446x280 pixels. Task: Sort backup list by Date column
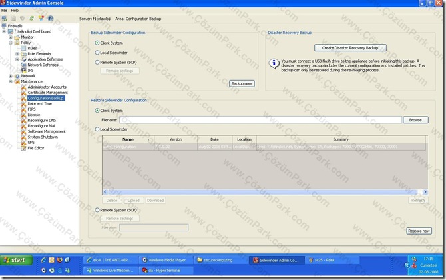pos(214,139)
